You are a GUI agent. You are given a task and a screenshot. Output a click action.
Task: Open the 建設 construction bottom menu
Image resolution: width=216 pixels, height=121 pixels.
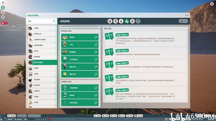click(130, 116)
